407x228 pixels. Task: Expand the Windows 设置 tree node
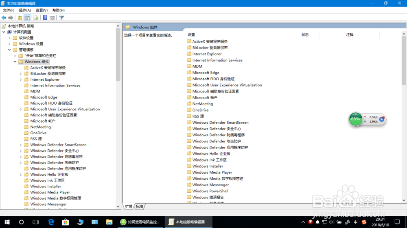point(9,44)
